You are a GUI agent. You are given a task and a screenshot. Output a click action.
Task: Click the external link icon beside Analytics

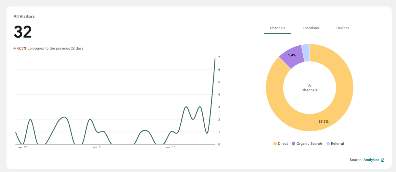click(x=383, y=160)
